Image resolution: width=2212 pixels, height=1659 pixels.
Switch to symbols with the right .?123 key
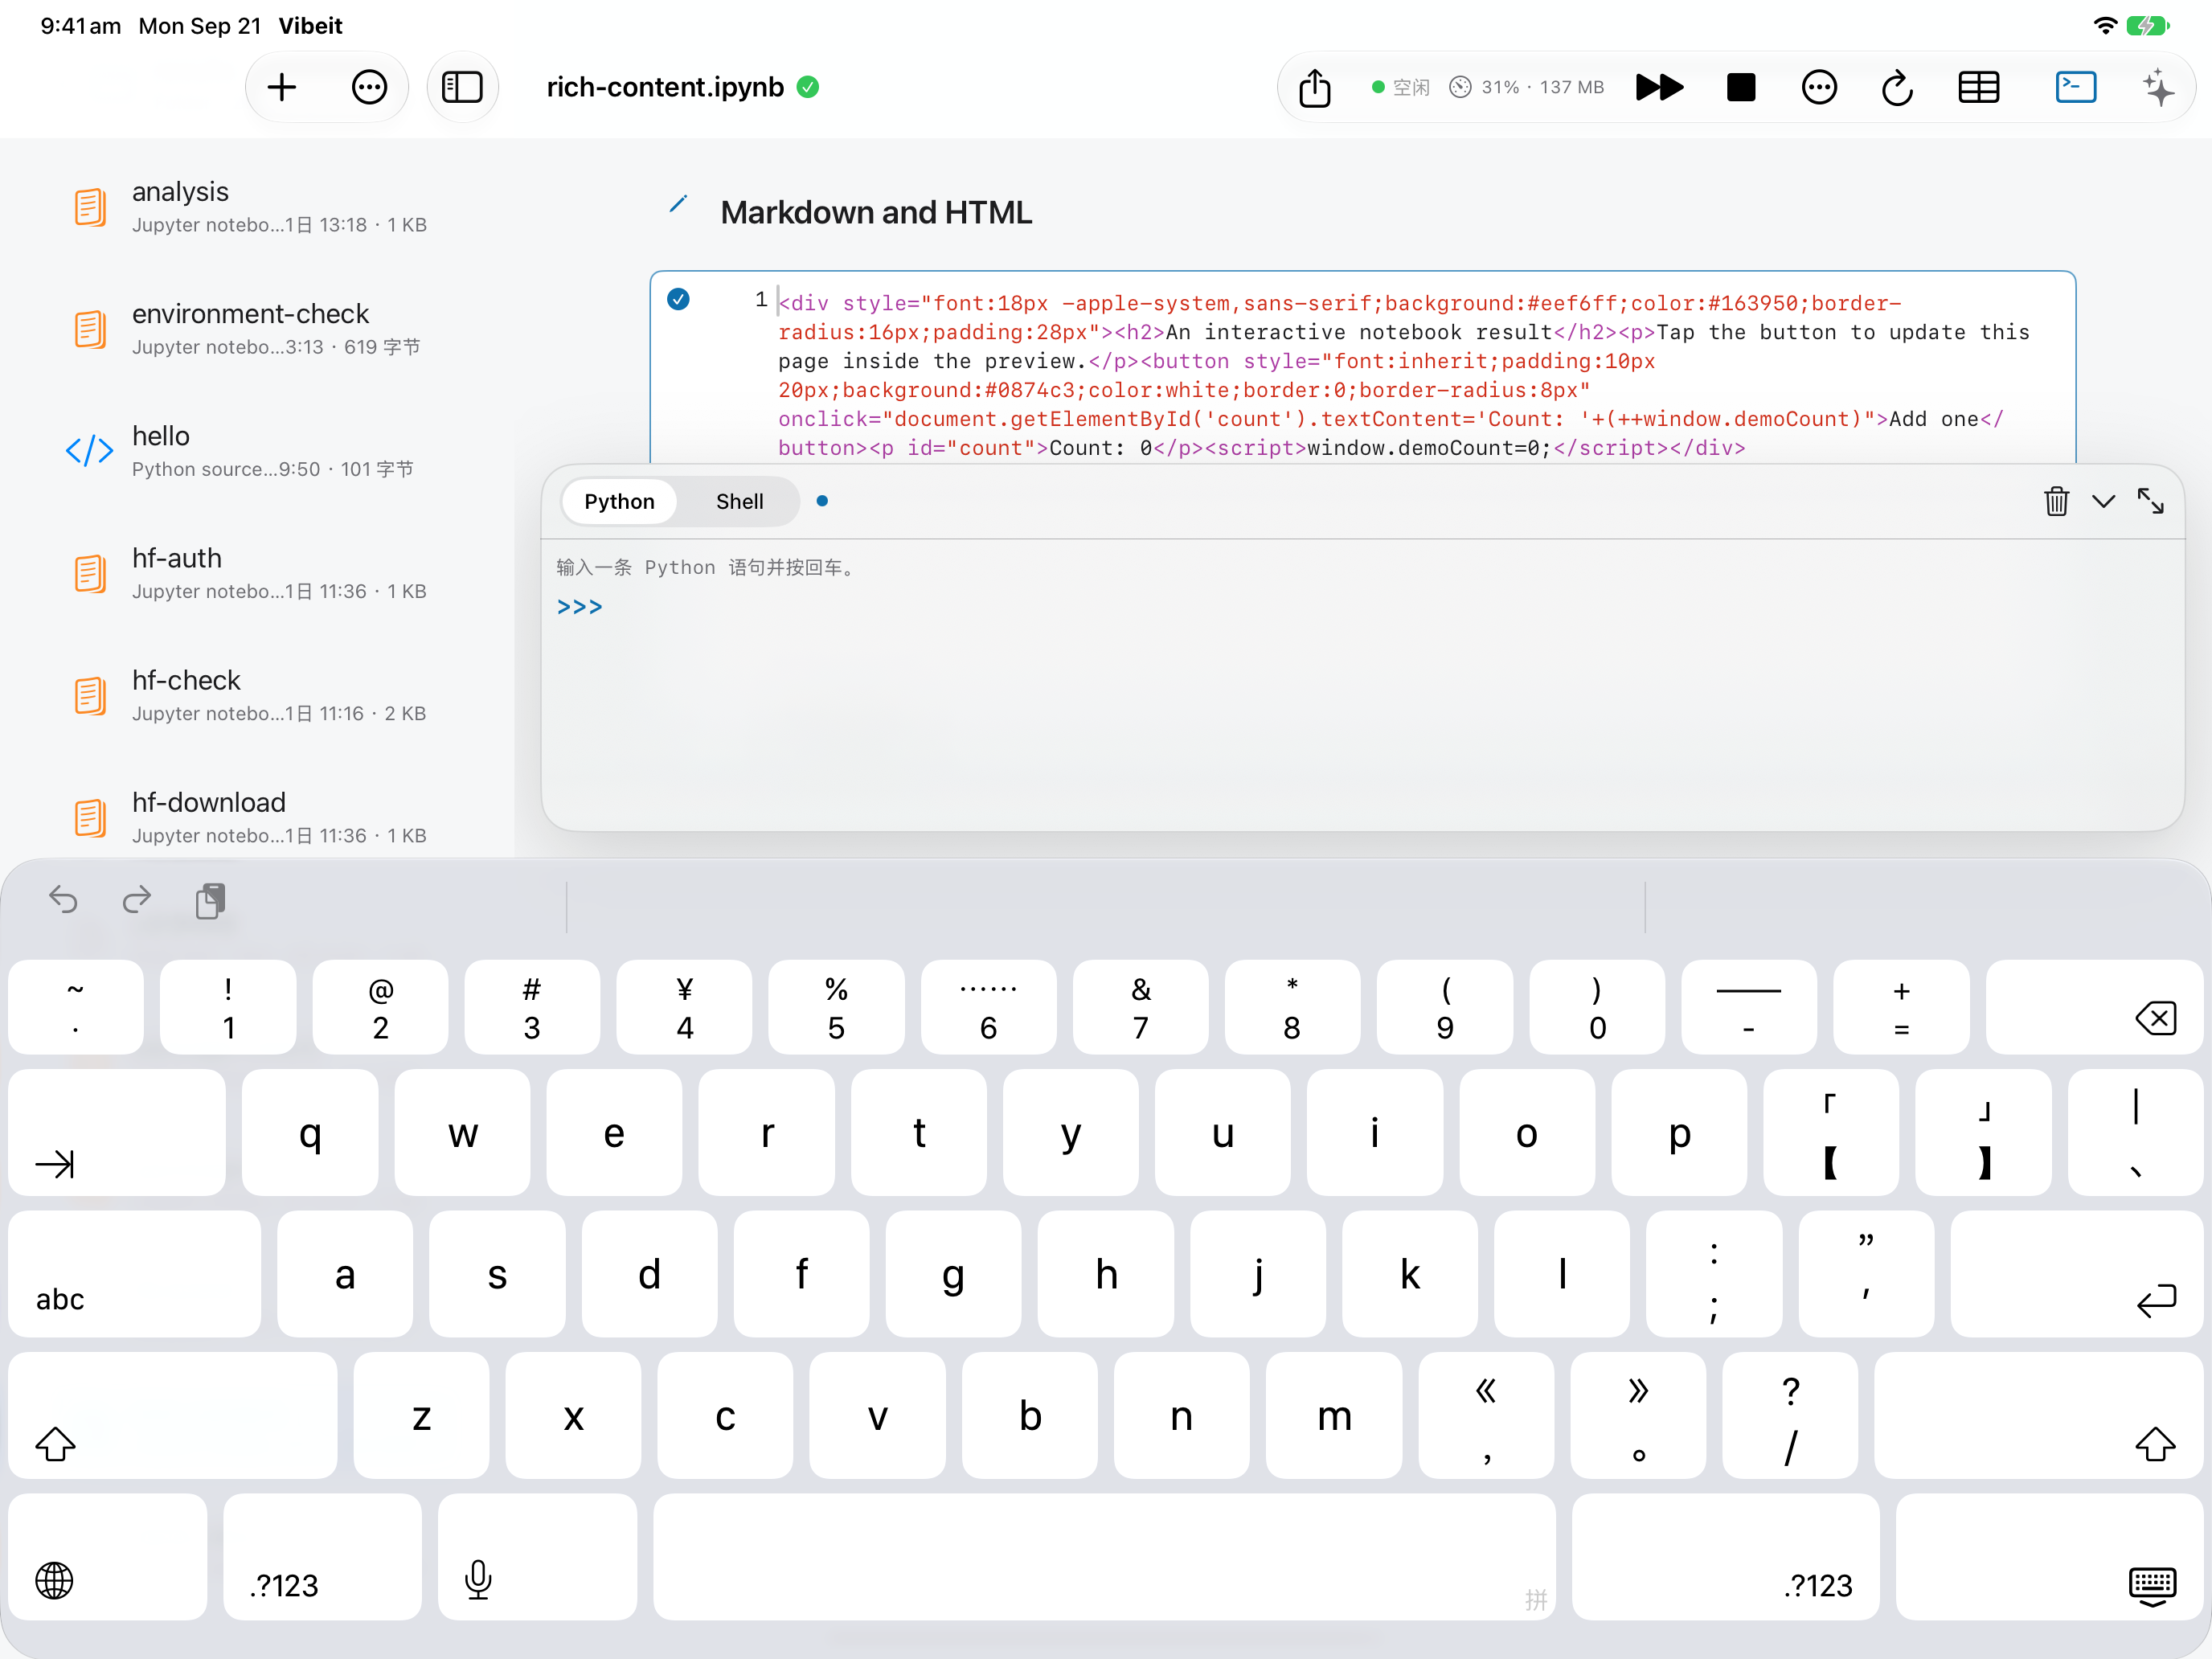(1725, 1557)
